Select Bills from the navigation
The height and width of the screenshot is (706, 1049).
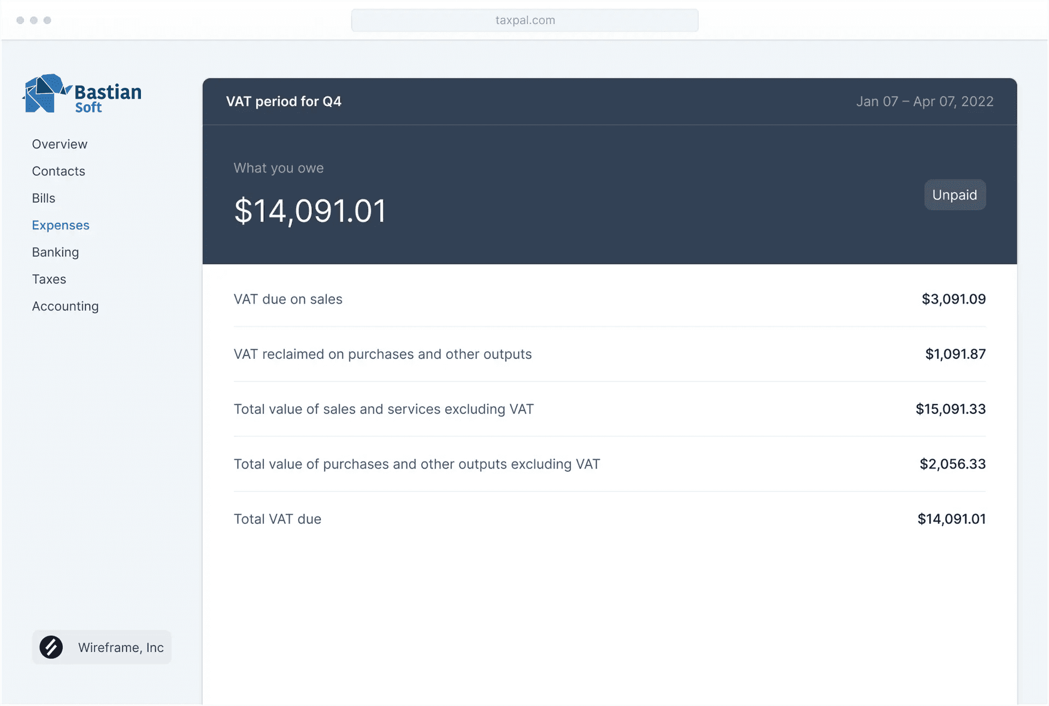(44, 198)
